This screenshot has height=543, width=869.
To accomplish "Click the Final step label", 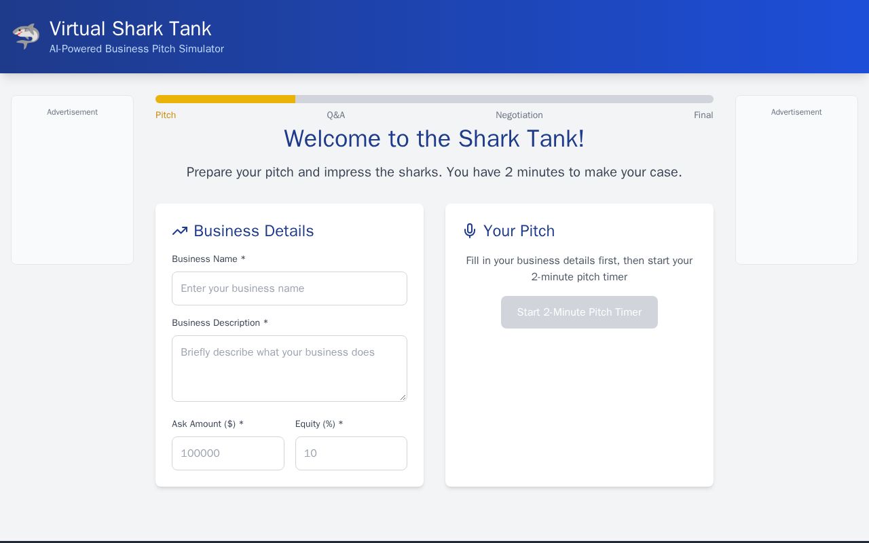I will [703, 115].
